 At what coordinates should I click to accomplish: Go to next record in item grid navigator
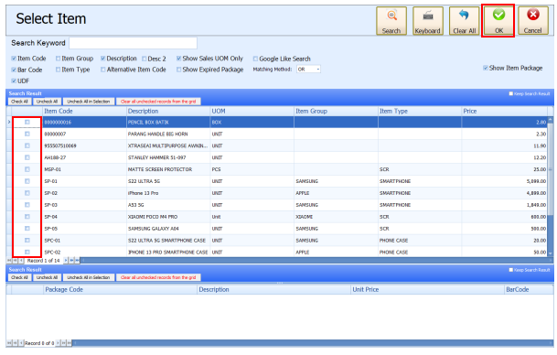click(x=66, y=261)
